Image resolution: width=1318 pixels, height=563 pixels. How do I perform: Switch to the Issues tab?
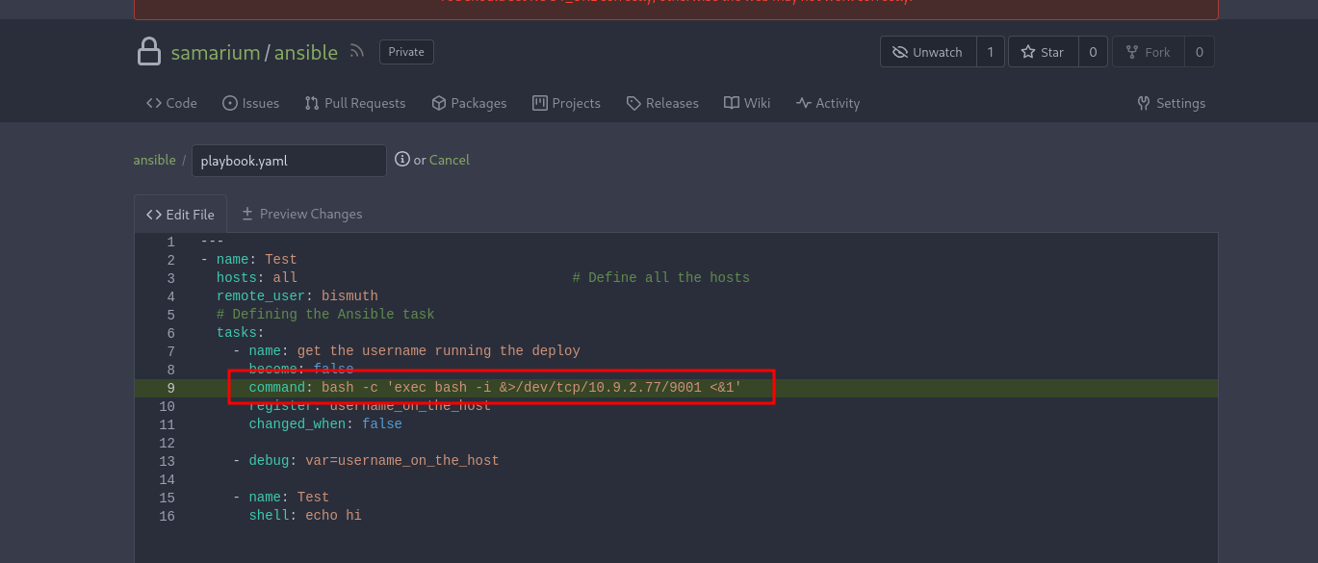point(250,103)
